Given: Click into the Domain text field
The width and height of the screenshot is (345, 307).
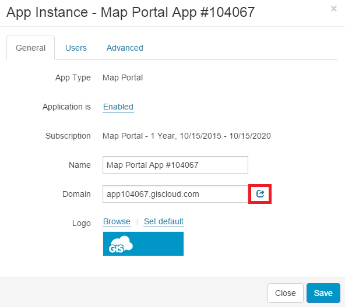Looking at the screenshot, I should coord(175,194).
